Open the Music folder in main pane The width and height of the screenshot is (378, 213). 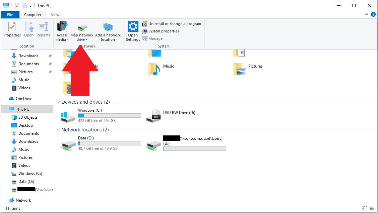pos(154,69)
